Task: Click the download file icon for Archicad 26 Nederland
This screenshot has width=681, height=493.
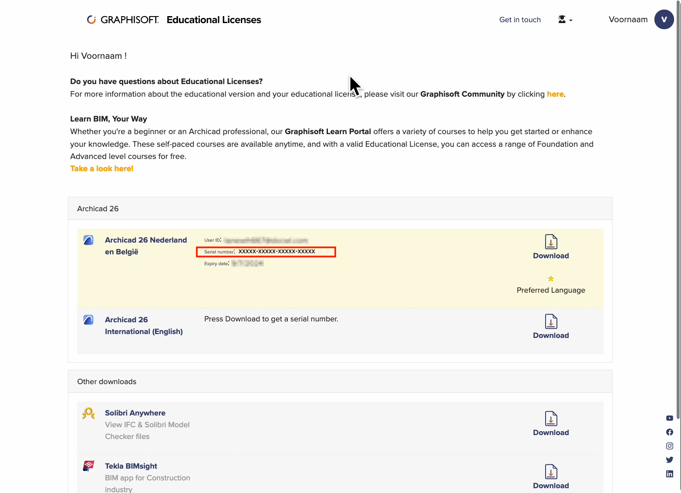Action: 551,242
